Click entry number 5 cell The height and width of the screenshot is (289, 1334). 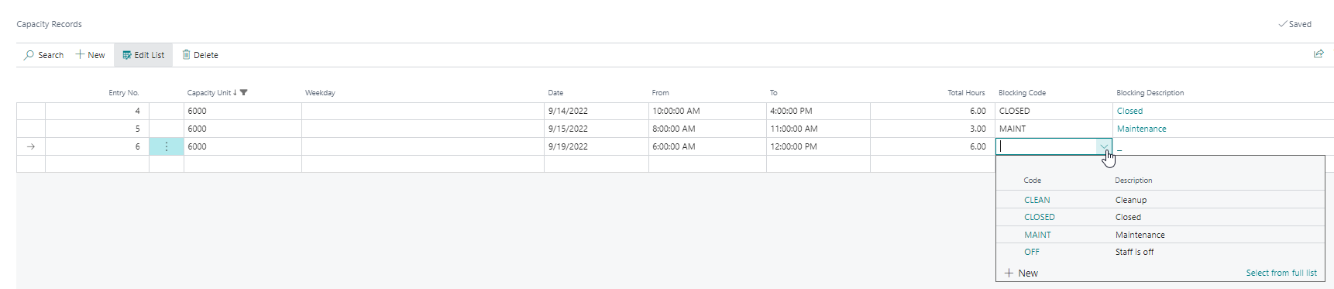pyautogui.click(x=97, y=129)
